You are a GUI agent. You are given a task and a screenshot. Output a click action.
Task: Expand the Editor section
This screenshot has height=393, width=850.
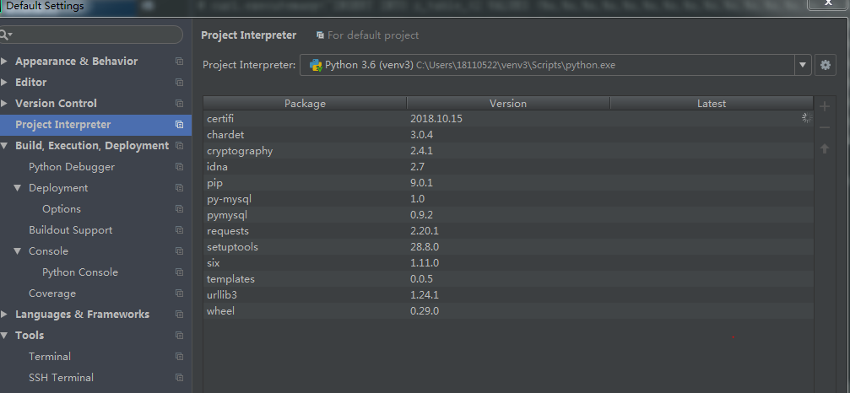point(4,83)
